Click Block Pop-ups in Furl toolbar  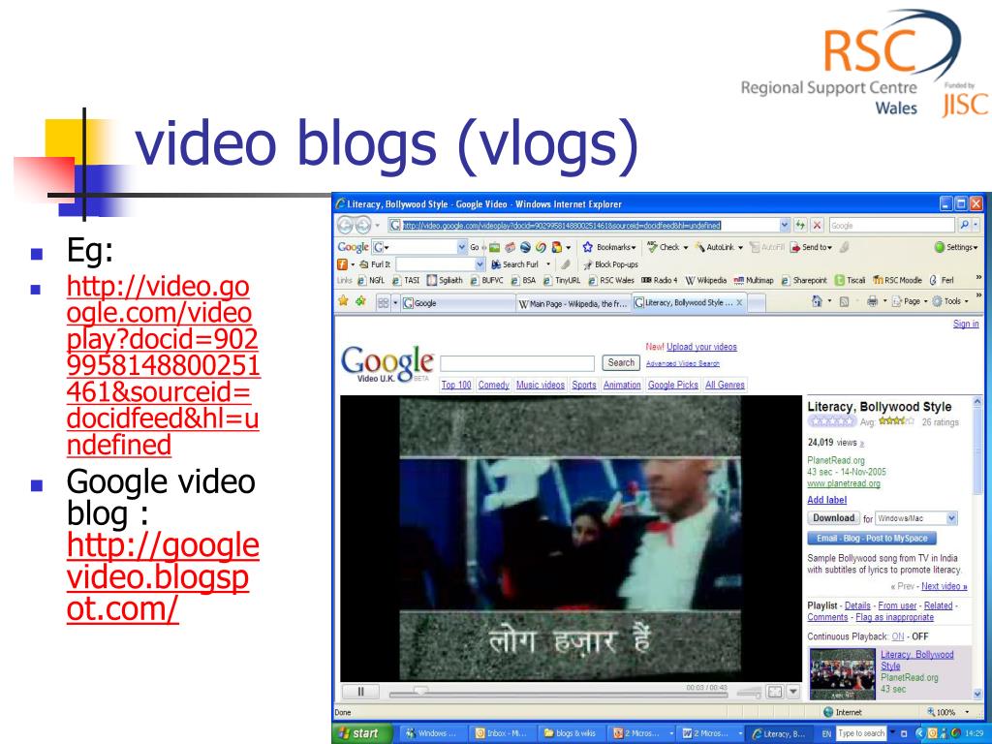610,264
